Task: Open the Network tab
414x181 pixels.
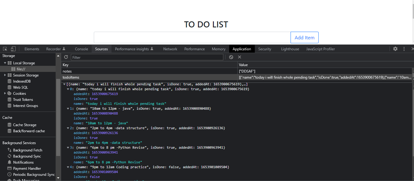Action: tap(170, 49)
